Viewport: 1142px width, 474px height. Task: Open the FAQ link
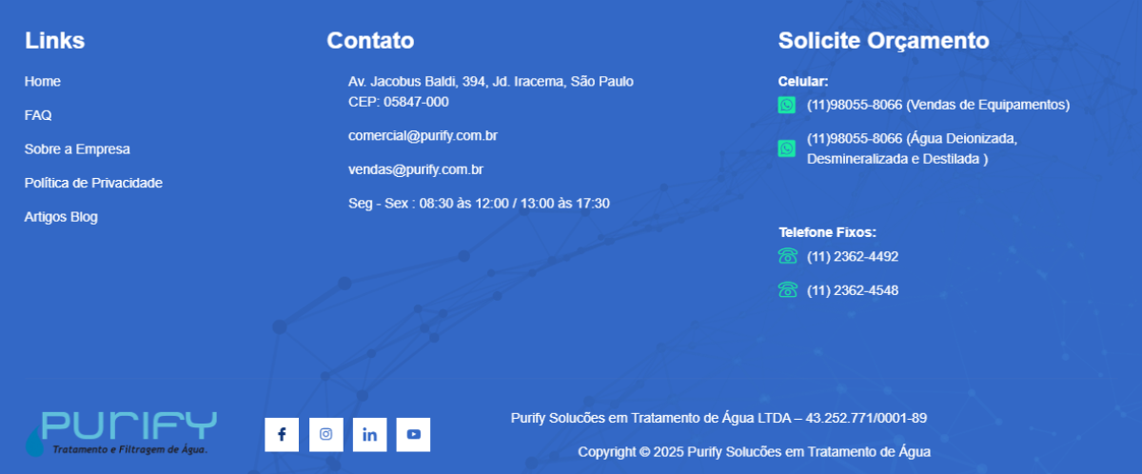click(38, 115)
